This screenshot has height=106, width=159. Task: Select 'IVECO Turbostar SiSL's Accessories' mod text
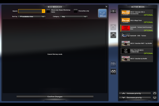[x=137, y=13]
